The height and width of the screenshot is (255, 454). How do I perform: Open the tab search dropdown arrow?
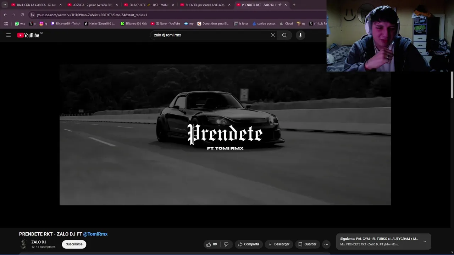[x=5, y=5]
